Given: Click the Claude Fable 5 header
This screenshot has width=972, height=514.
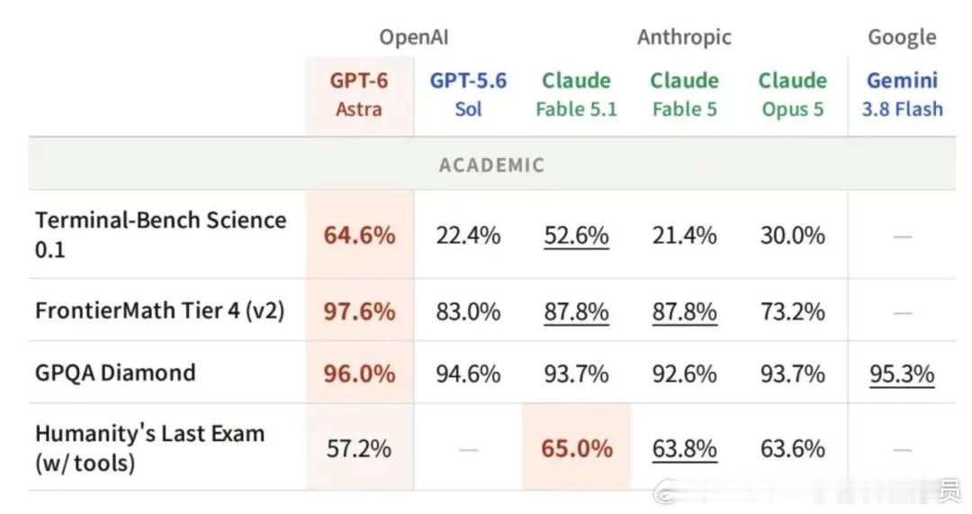Looking at the screenshot, I should tap(684, 95).
